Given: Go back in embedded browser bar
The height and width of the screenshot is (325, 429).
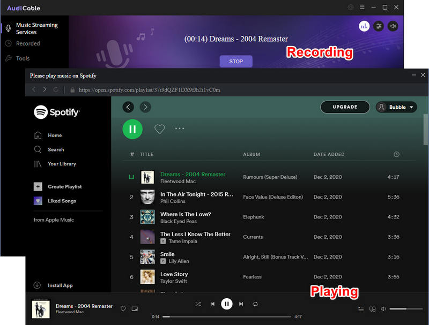Looking at the screenshot, I should pos(34,89).
